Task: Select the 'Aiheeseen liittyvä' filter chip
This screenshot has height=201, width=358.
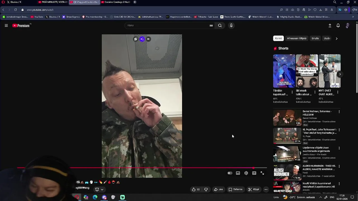Action: pos(297,39)
